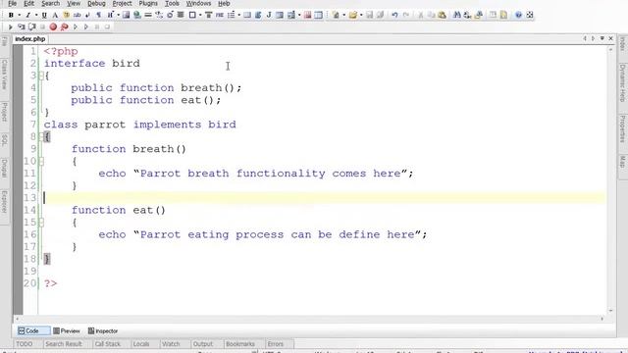Open the Output panel tab
The image size is (628, 353).
(x=203, y=344)
